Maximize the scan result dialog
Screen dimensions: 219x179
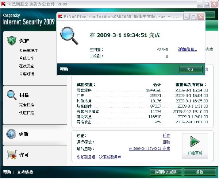193,17
